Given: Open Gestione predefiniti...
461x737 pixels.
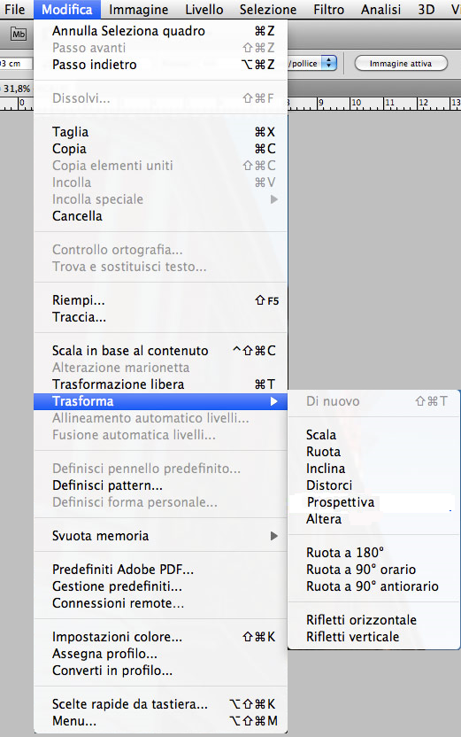Looking at the screenshot, I should pos(160,586).
